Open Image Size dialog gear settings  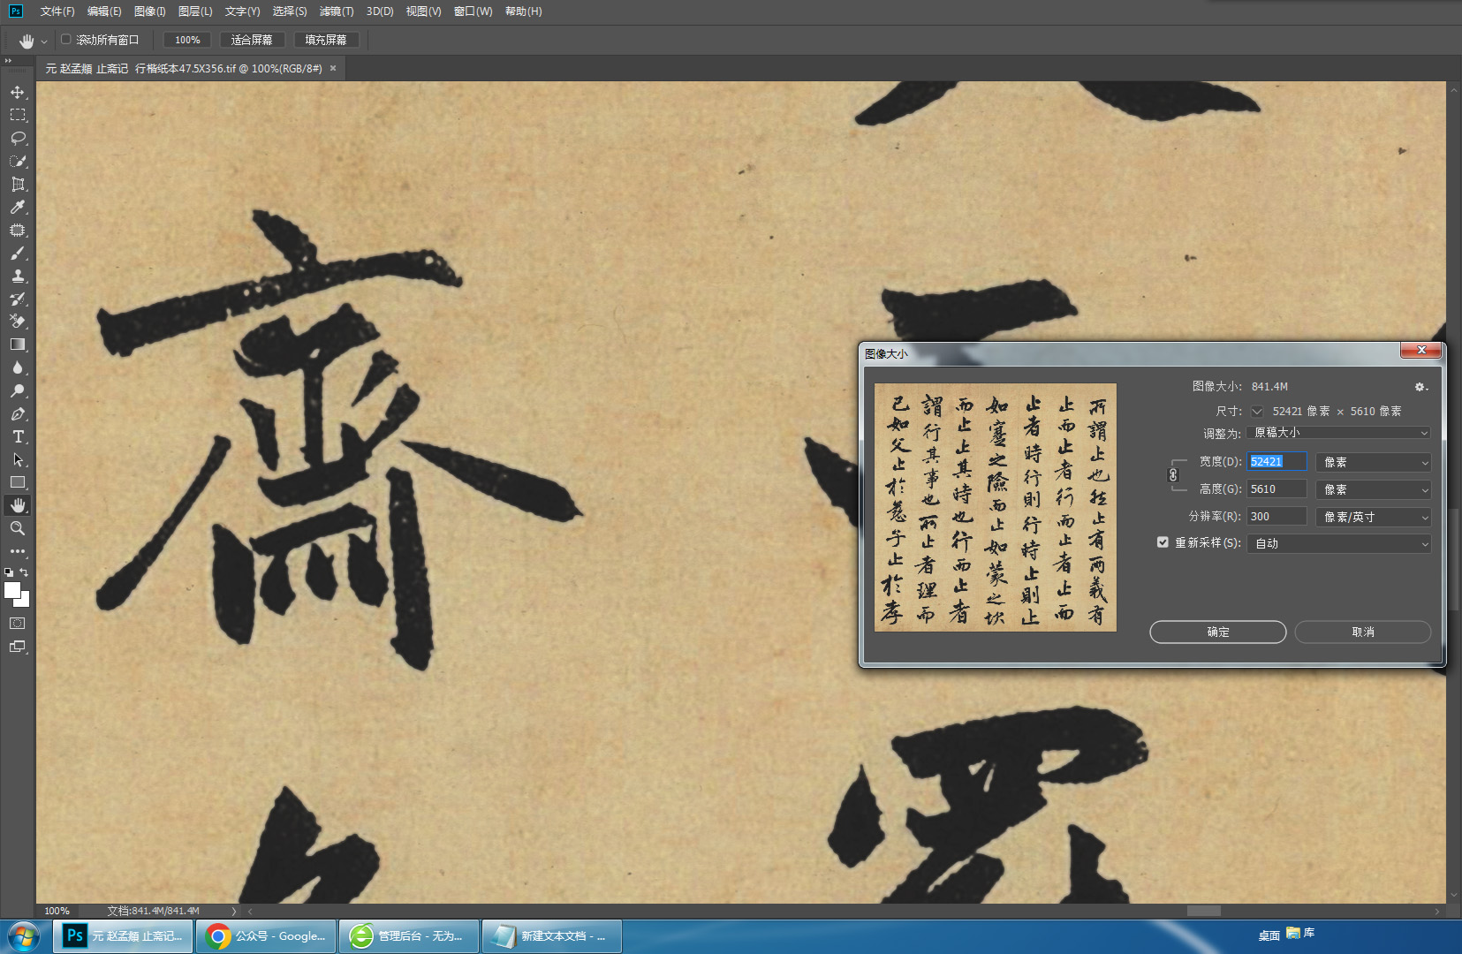[1420, 387]
